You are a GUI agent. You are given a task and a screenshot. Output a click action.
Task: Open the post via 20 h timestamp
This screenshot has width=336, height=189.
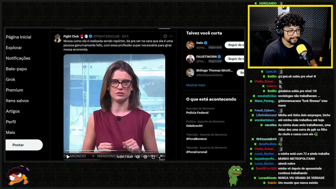pyautogui.click(x=125, y=36)
